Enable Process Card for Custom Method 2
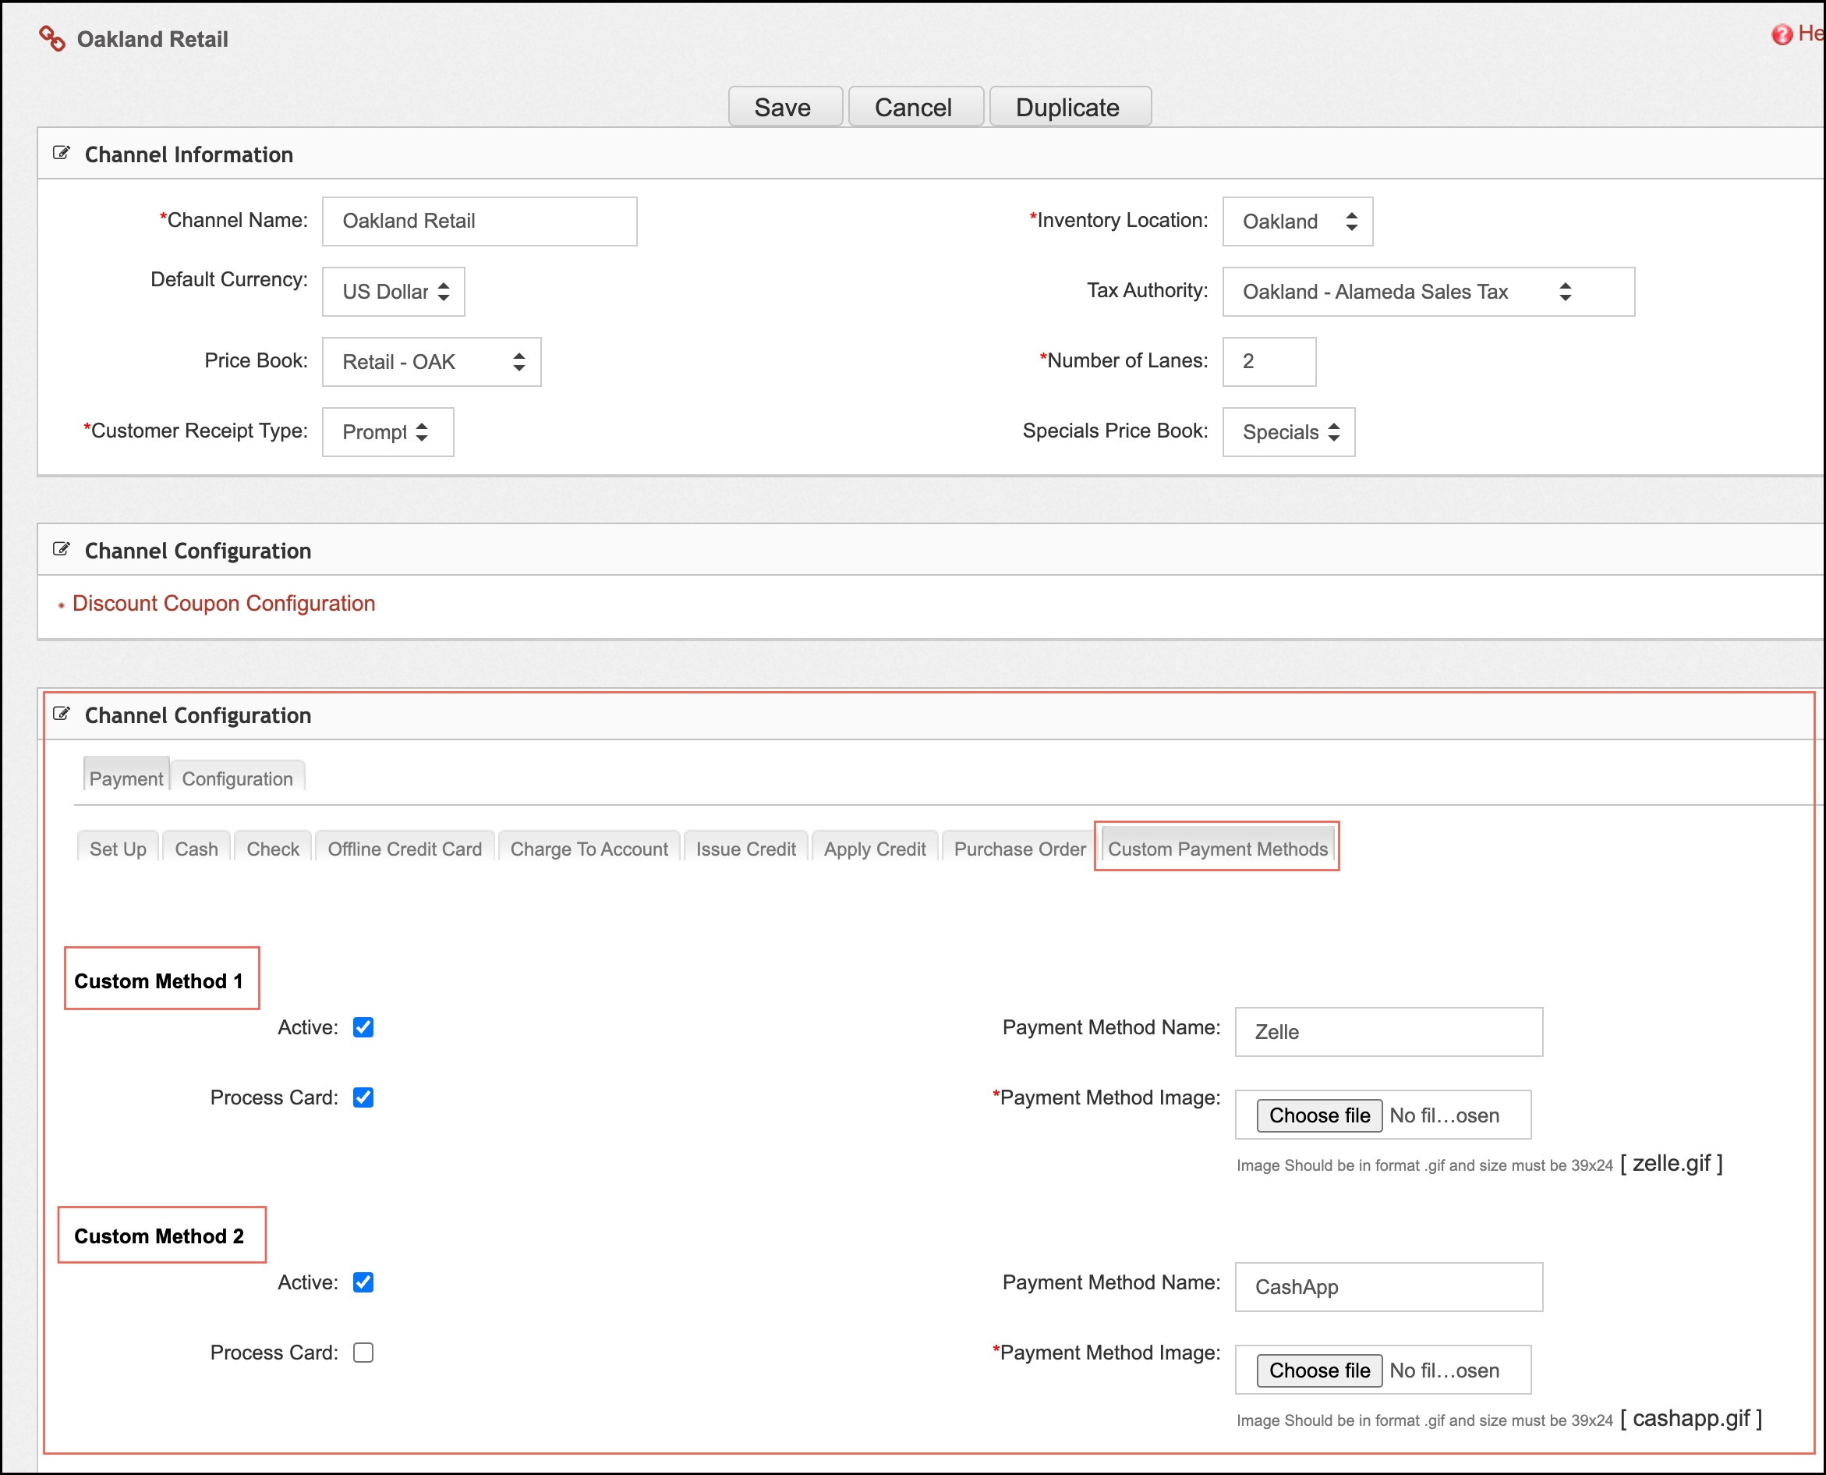This screenshot has width=1826, height=1475. pos(363,1352)
